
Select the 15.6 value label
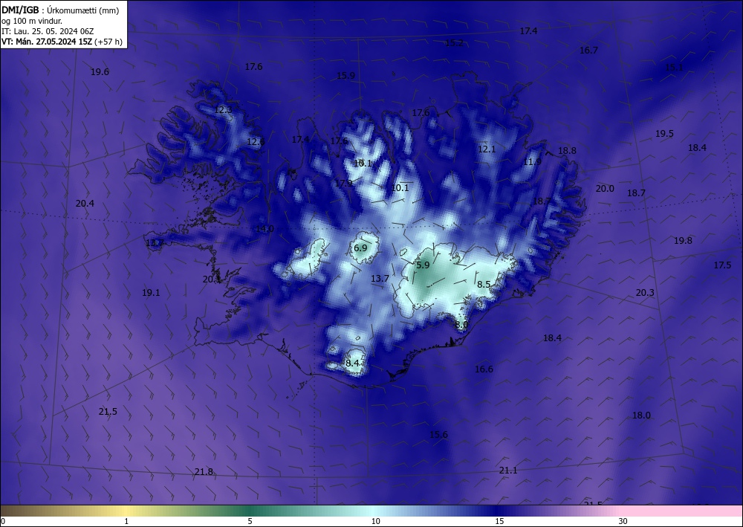438,435
